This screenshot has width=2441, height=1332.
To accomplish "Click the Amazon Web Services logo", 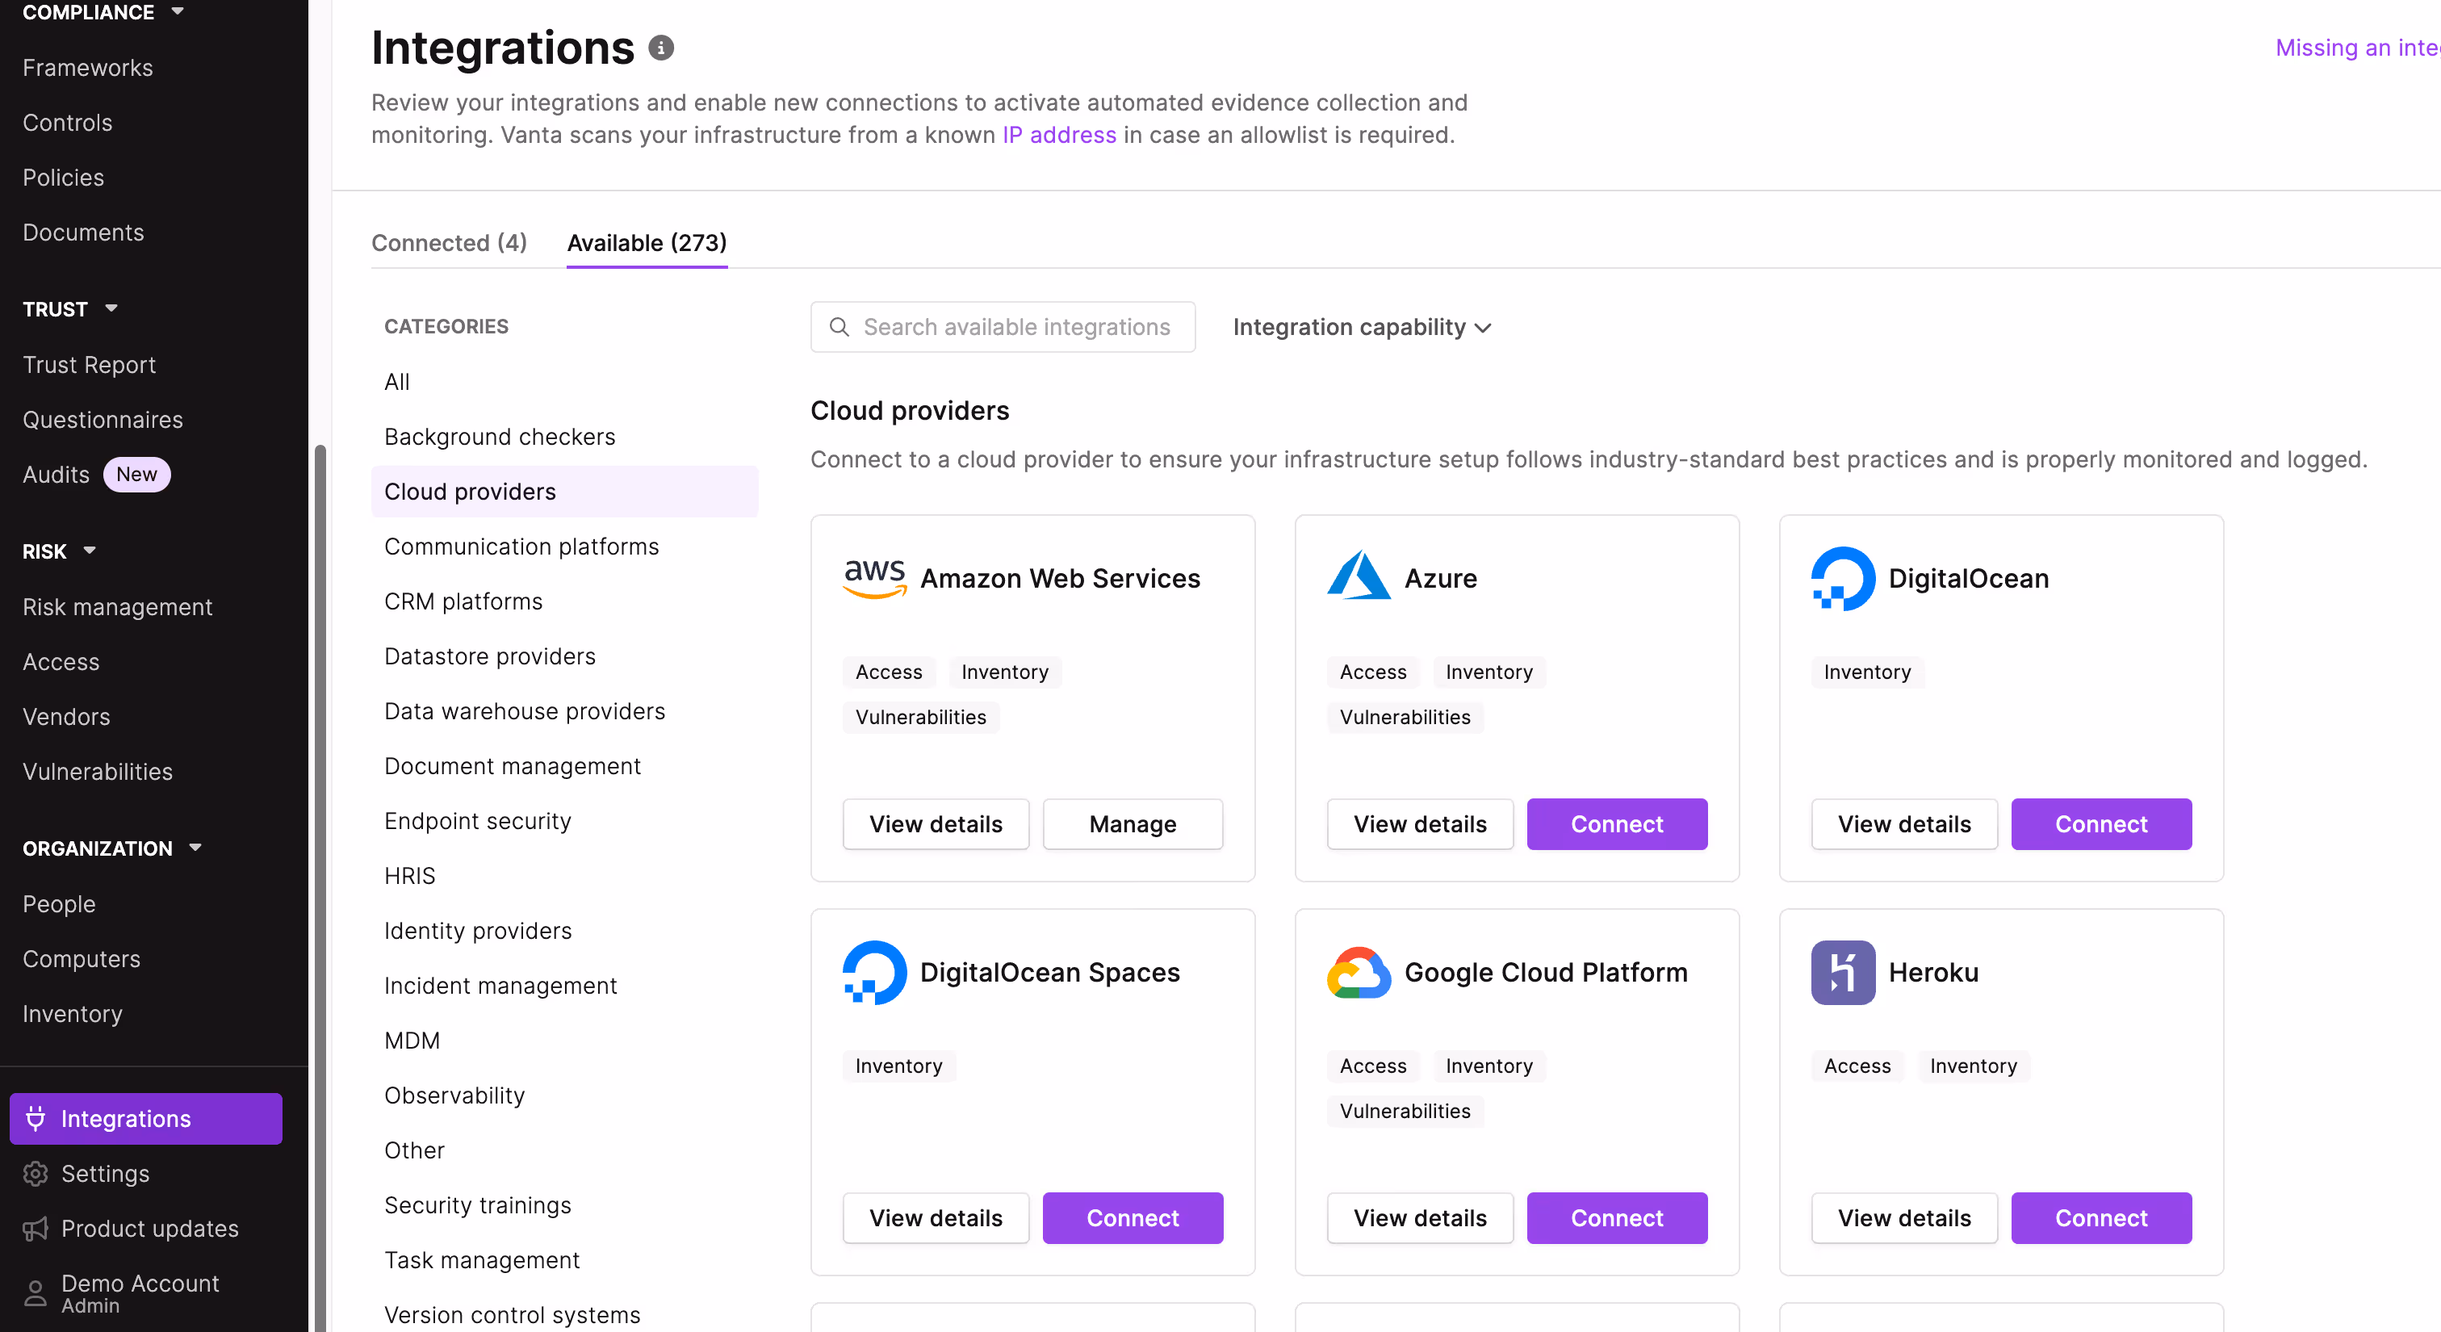I will pyautogui.click(x=873, y=578).
